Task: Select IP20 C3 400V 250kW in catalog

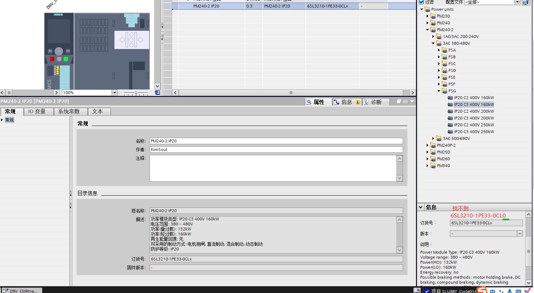Action: click(x=474, y=132)
